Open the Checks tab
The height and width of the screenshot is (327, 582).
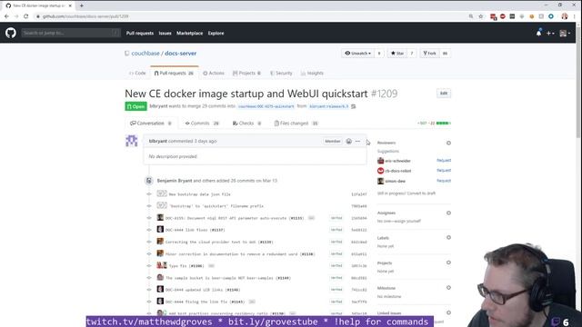pyautogui.click(x=246, y=124)
